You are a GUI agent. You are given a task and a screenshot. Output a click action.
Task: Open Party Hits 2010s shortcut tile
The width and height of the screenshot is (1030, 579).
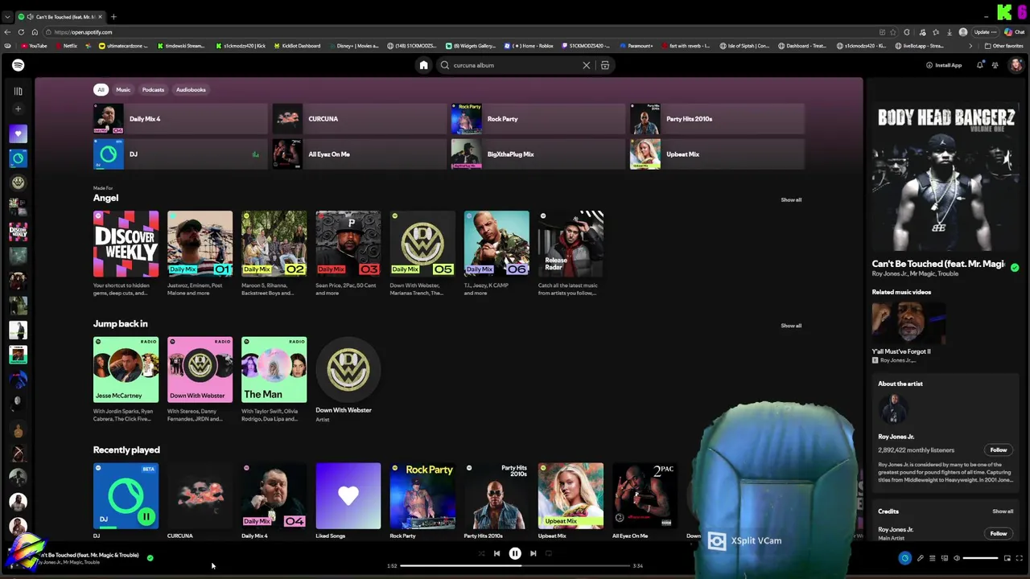[x=717, y=119]
